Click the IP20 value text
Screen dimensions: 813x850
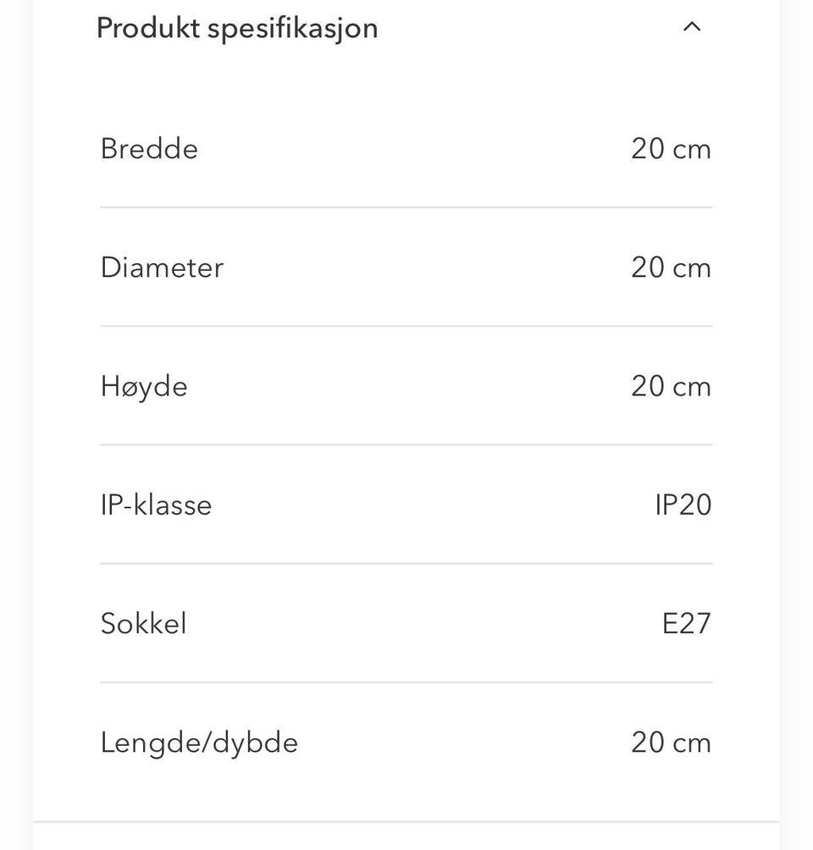[x=683, y=505]
